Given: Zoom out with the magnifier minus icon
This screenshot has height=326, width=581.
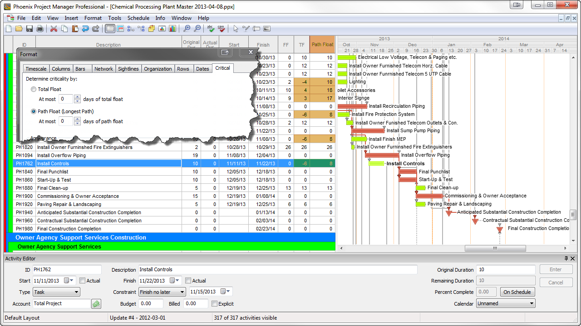Looking at the screenshot, I should 197,29.
